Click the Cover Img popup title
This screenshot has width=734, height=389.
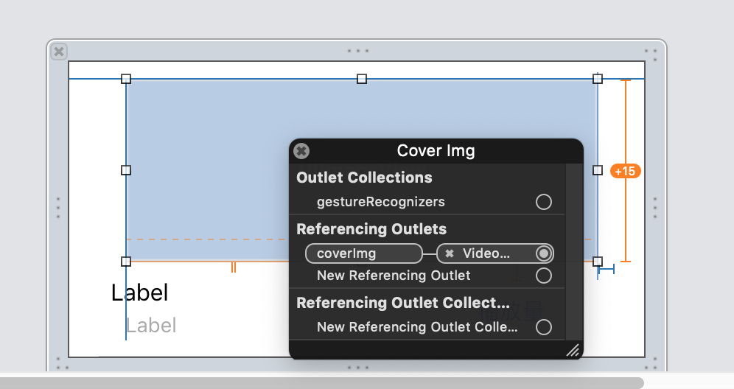pos(436,151)
